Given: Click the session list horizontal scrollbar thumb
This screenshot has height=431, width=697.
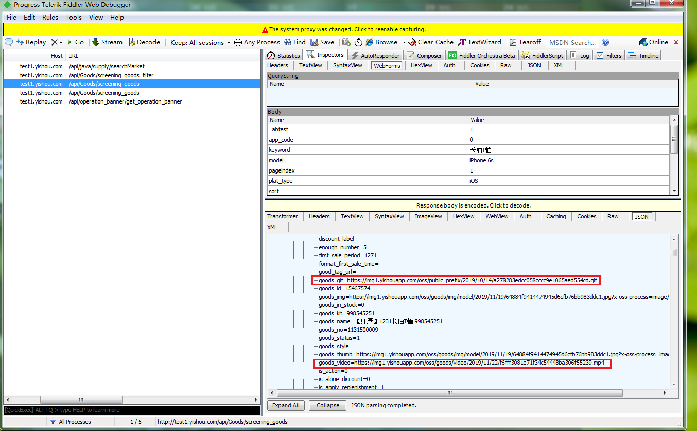Looking at the screenshot, I should [81, 400].
